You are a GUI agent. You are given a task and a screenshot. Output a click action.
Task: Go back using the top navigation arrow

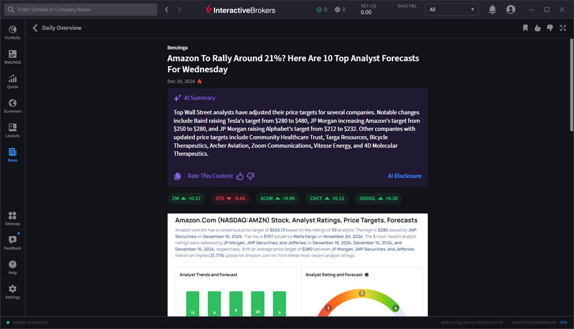pyautogui.click(x=167, y=10)
